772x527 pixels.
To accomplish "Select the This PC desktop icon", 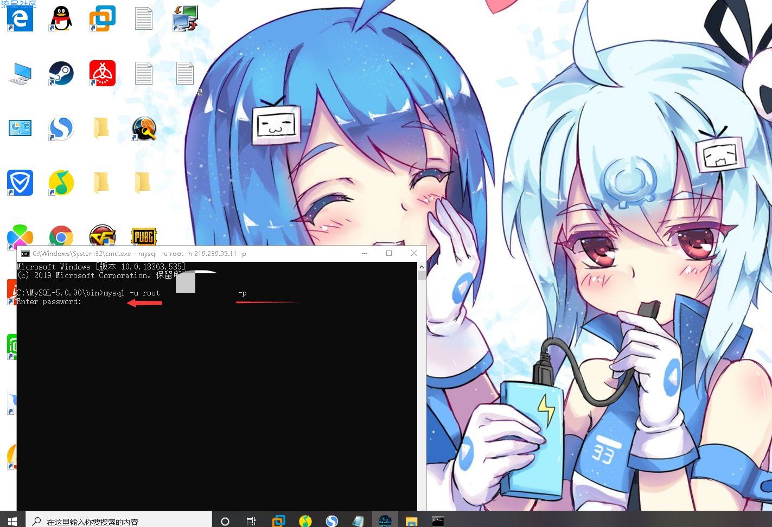I will [20, 73].
